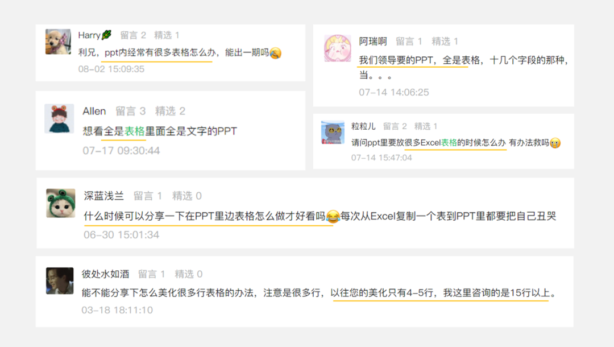Click Harry's golden retriever avatar
This screenshot has height=347, width=614.
pyautogui.click(x=58, y=42)
